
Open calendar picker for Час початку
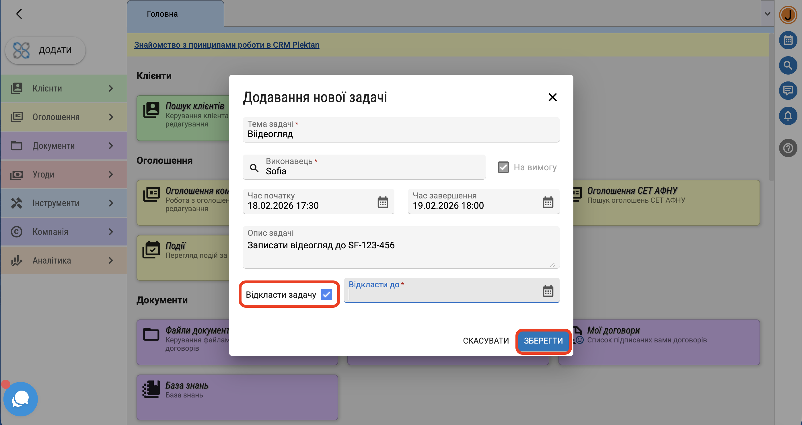383,202
